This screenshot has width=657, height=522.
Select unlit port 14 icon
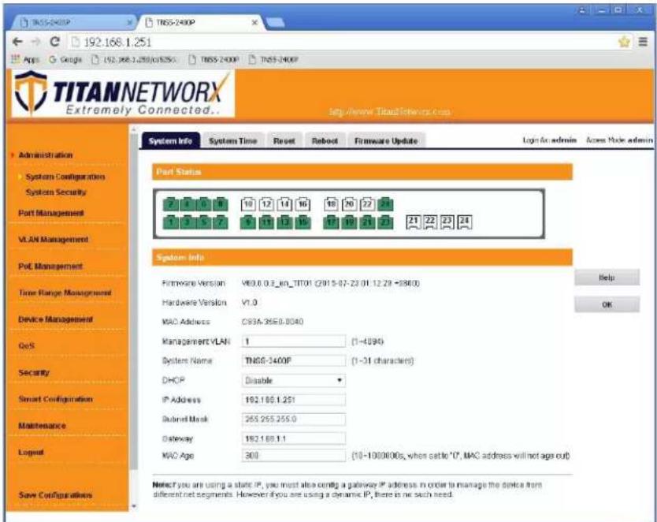coord(284,204)
